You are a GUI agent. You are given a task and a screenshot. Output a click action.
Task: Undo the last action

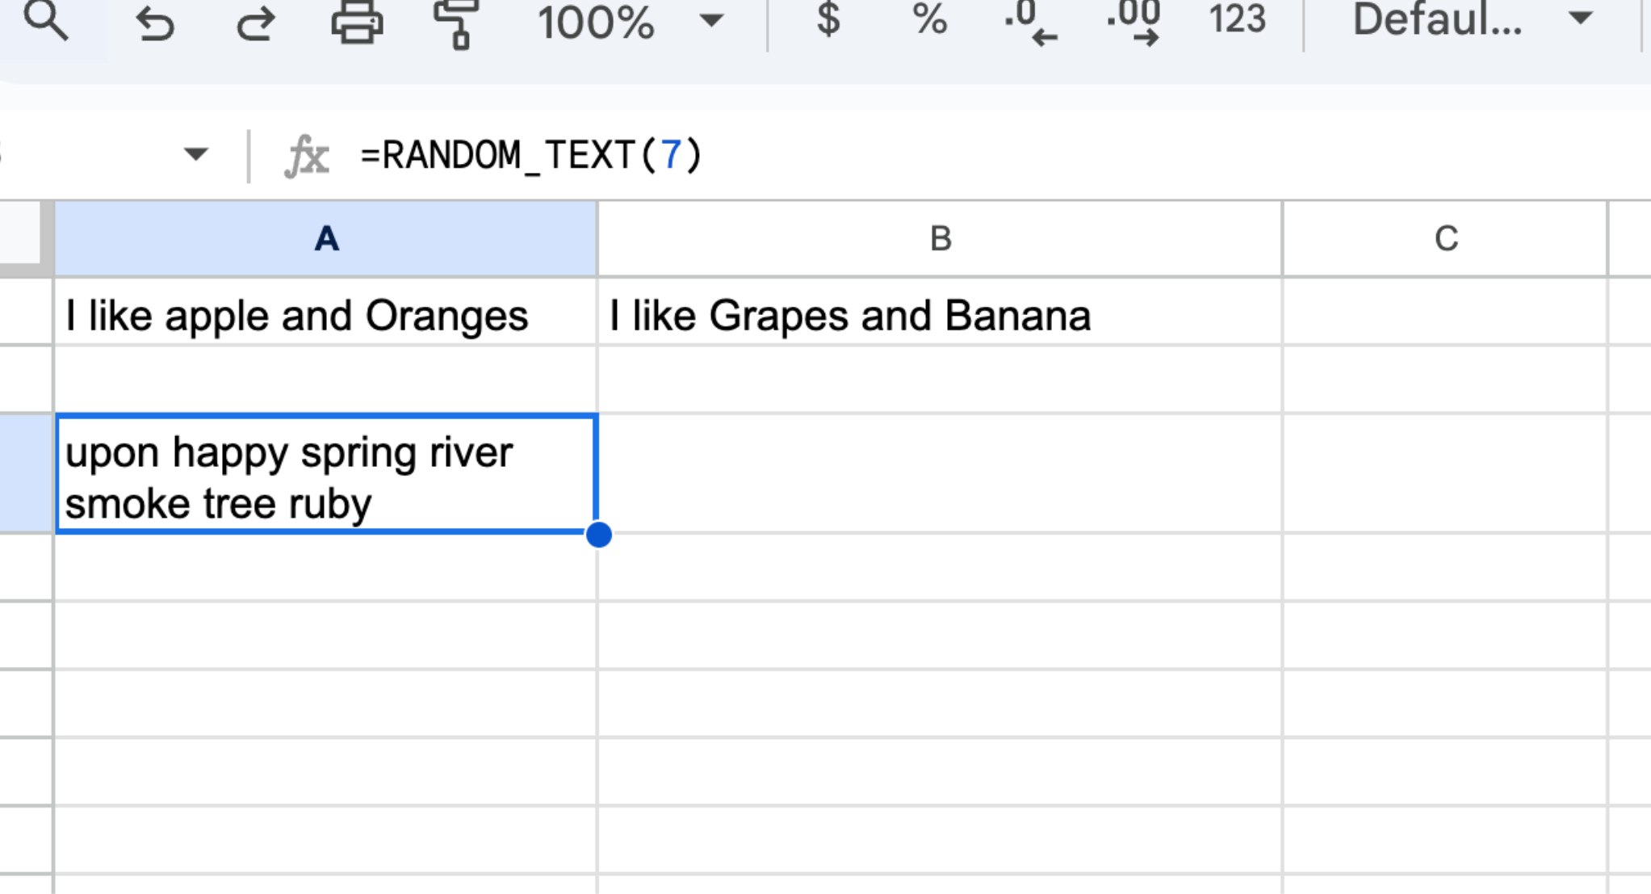pyautogui.click(x=154, y=23)
